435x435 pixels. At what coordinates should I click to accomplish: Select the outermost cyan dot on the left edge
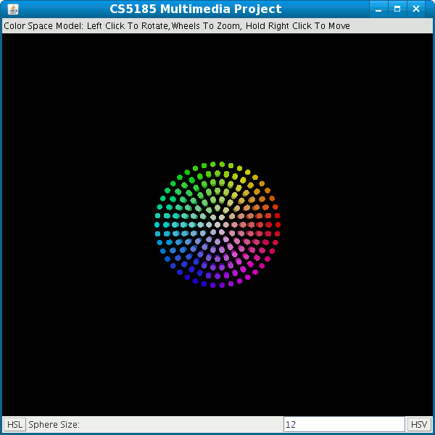click(x=157, y=225)
